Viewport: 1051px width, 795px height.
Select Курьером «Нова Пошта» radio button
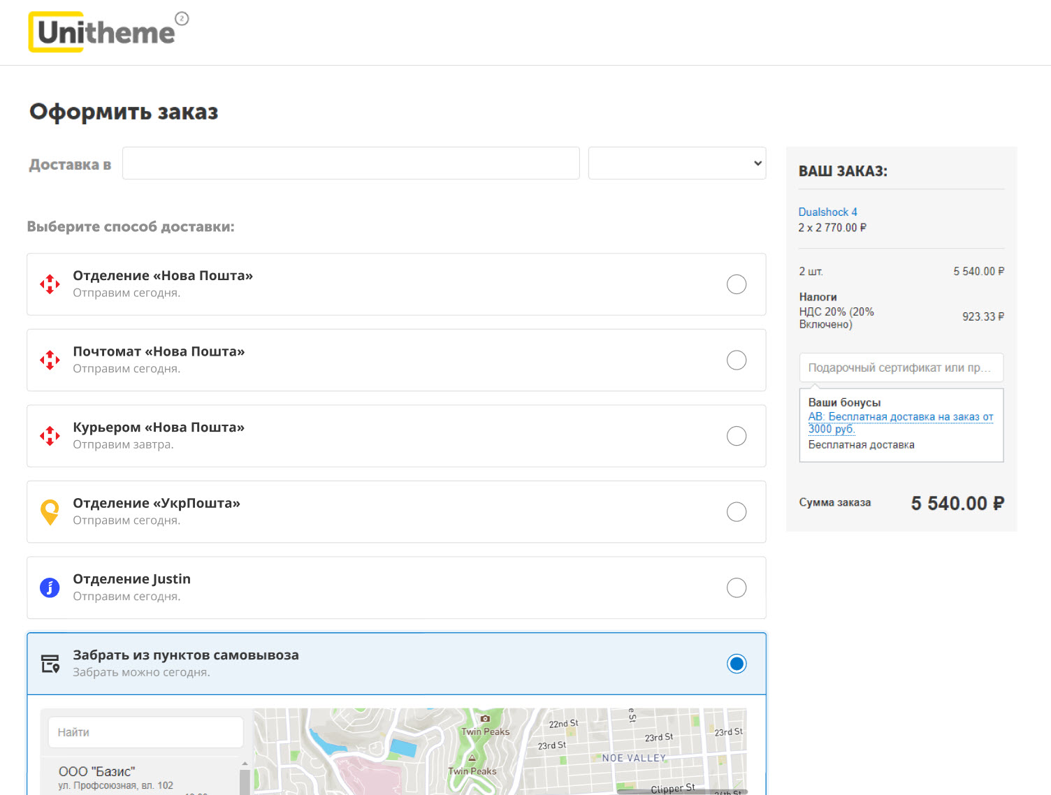[x=737, y=436]
